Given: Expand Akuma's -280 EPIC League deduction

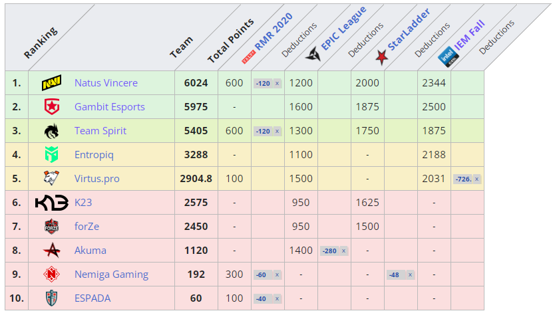Looking at the screenshot, I should click(334, 251).
